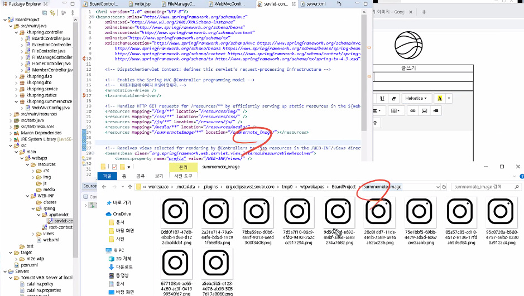The image size is (524, 296).
Task: Click basketball logo image on web page
Action: pyautogui.click(x=408, y=45)
